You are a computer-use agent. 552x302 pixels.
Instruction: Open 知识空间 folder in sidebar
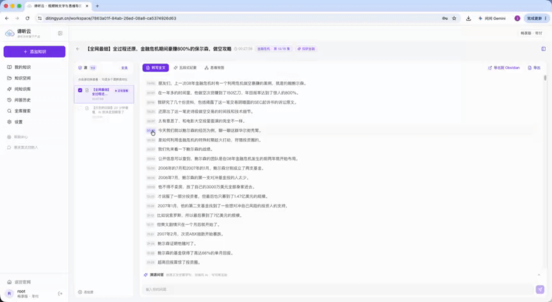19,78
